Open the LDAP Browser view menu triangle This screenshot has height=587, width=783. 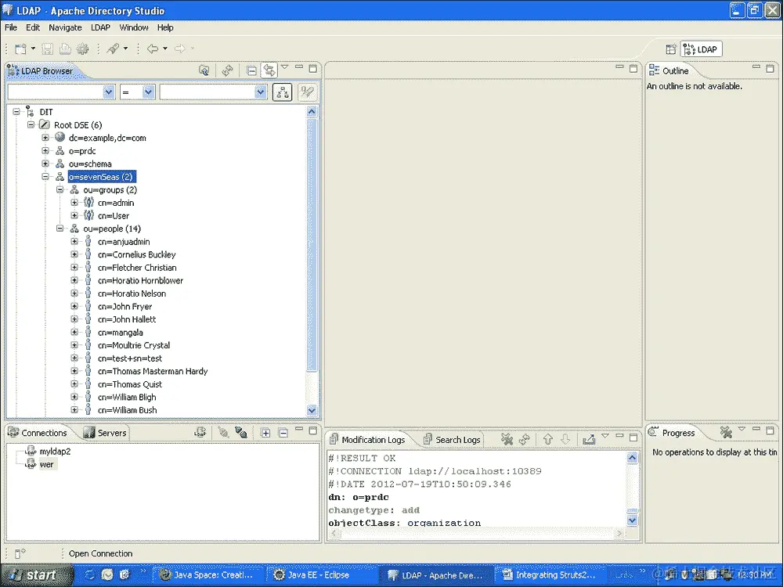coord(285,67)
